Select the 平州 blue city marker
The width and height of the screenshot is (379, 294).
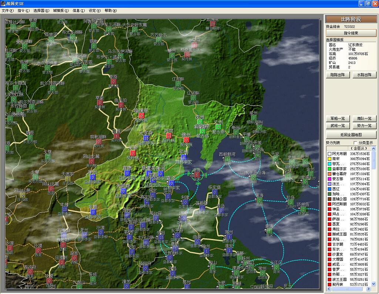(184, 157)
